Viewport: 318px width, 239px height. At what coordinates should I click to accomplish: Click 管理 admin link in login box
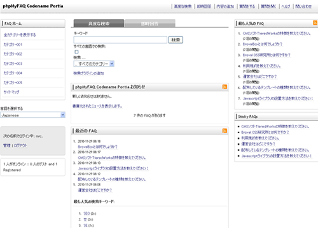click(7, 145)
